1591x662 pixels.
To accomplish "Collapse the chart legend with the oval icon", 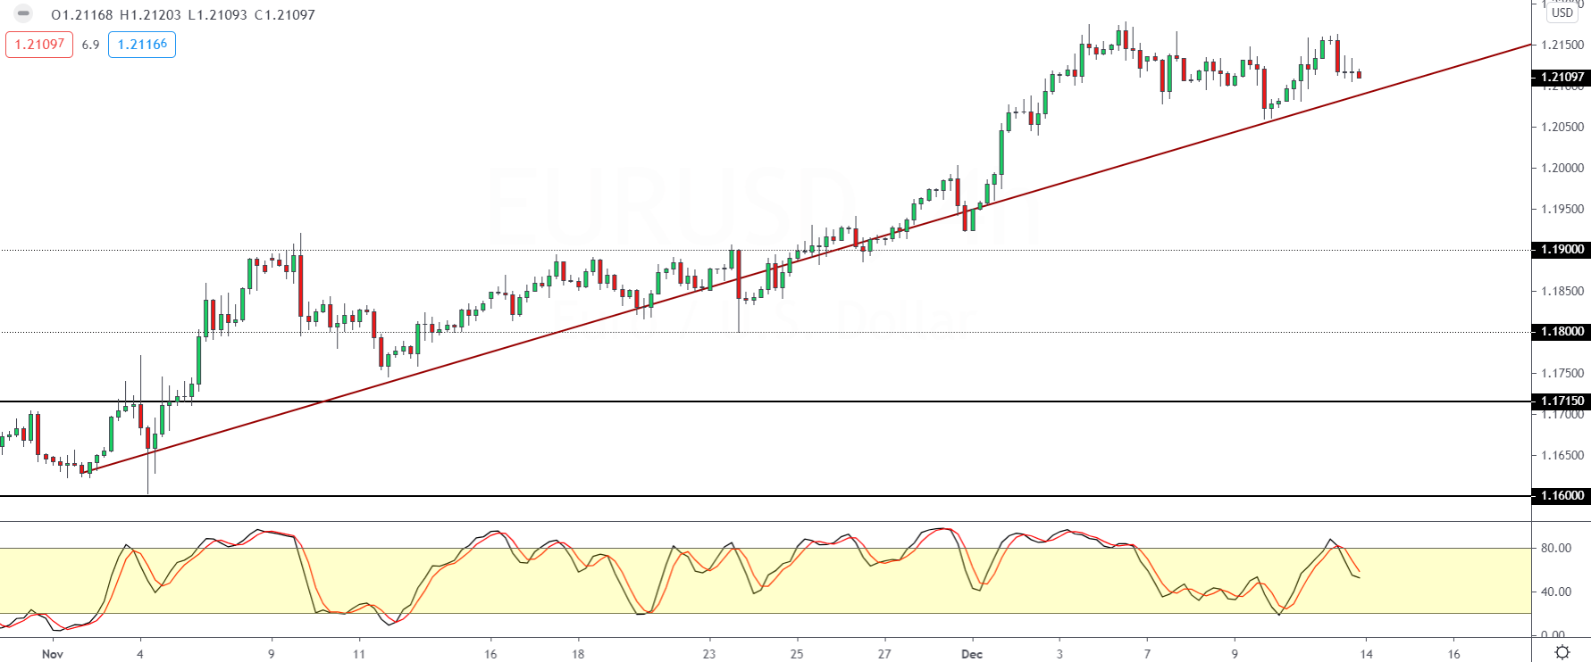I will (x=23, y=14).
